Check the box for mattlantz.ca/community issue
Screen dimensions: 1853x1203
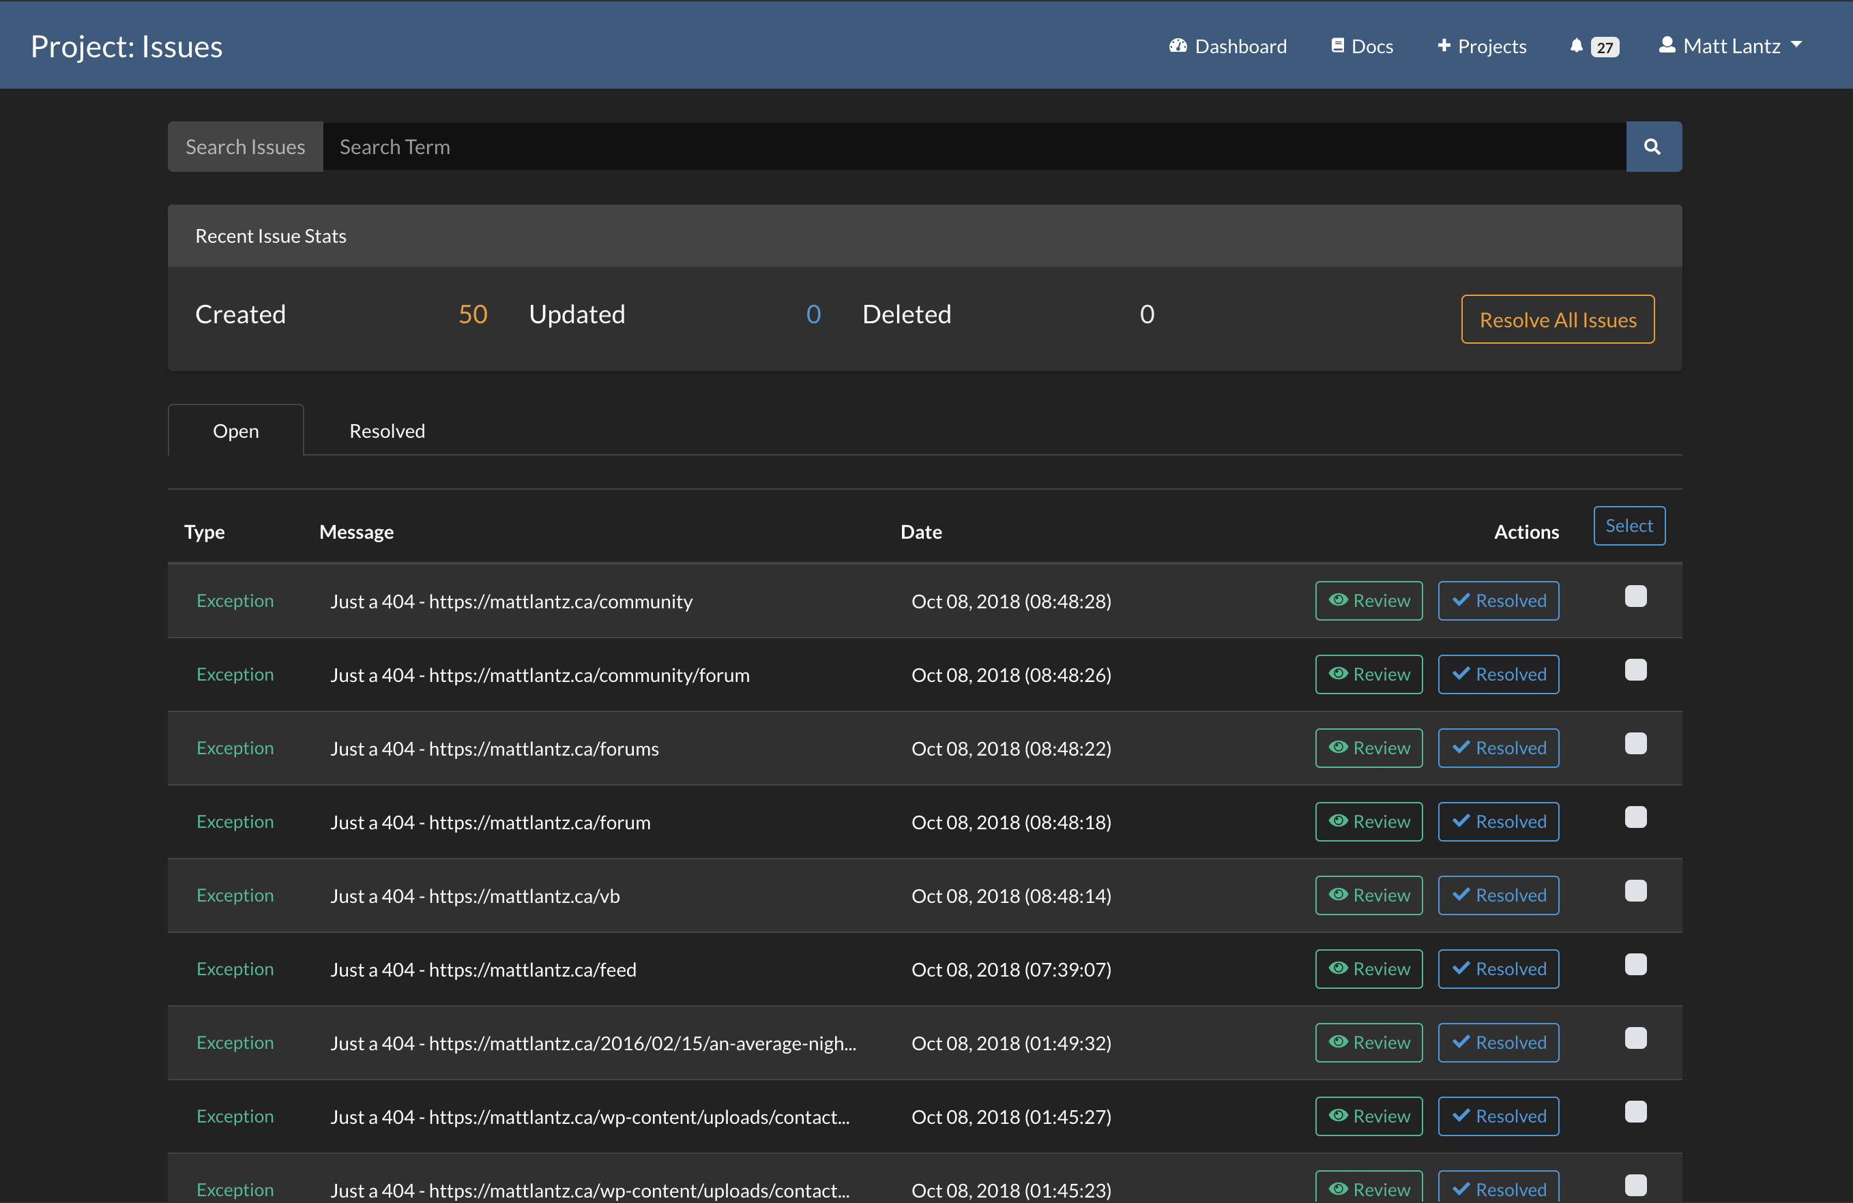point(1636,597)
